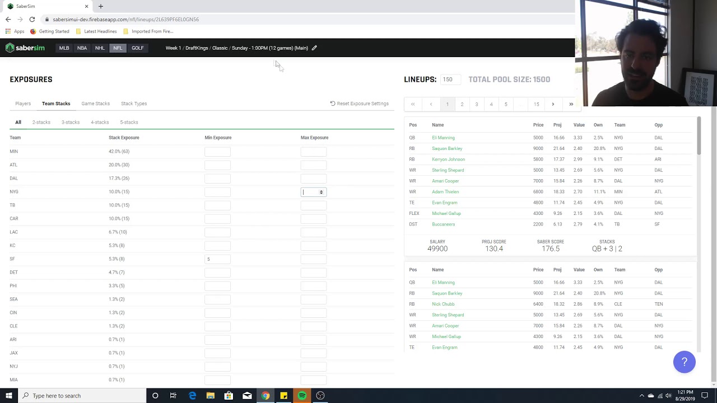Open Spotify from the taskbar
This screenshot has width=717, height=403.
[302, 396]
